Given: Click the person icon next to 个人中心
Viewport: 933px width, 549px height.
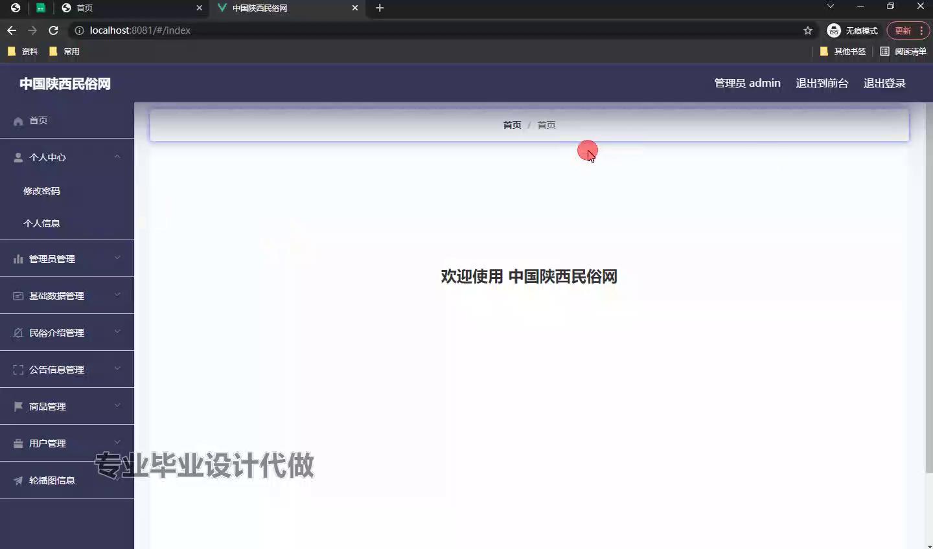Looking at the screenshot, I should [x=18, y=157].
